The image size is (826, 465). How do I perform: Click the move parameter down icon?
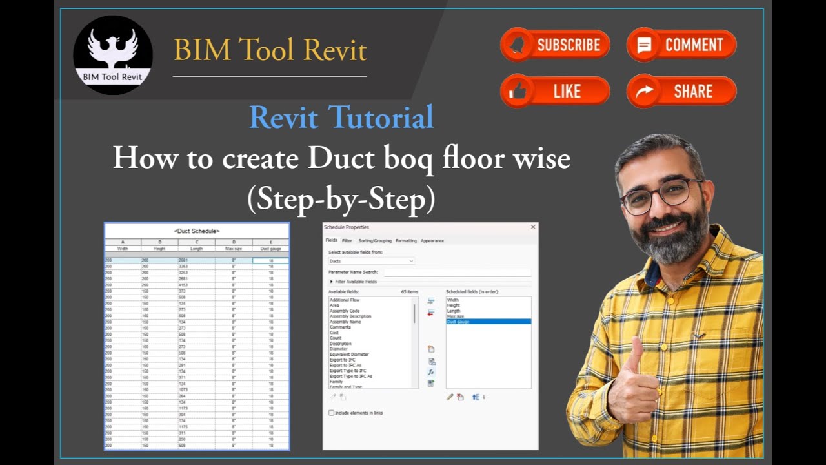pyautogui.click(x=485, y=397)
